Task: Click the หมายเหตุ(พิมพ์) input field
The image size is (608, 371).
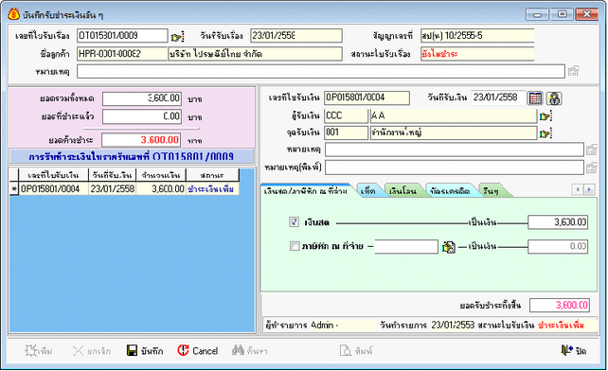Action: pyautogui.click(x=454, y=168)
